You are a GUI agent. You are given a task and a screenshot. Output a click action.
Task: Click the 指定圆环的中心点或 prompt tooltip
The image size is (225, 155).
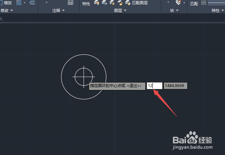[x=117, y=86]
